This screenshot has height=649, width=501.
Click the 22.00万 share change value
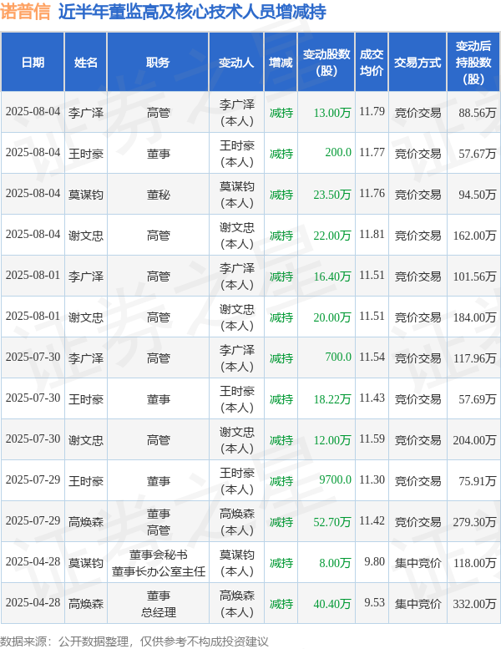(332, 236)
